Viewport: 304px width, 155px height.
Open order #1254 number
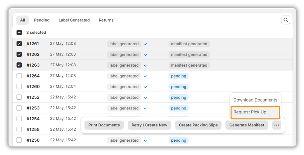click(33, 119)
